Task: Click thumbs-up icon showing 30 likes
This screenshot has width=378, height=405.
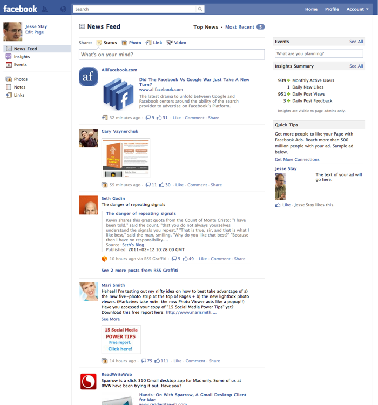Action: [162, 185]
